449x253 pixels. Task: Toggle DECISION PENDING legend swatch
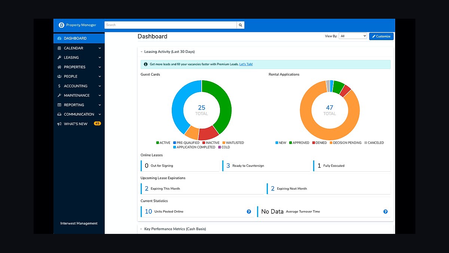coord(331,143)
